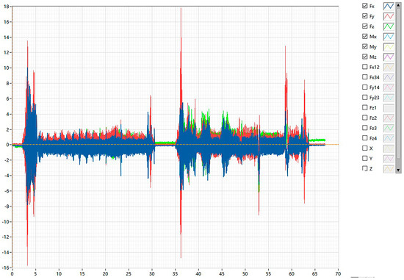Enable the Fx34 checkbox
The width and height of the screenshot is (404, 280).
tap(364, 77)
